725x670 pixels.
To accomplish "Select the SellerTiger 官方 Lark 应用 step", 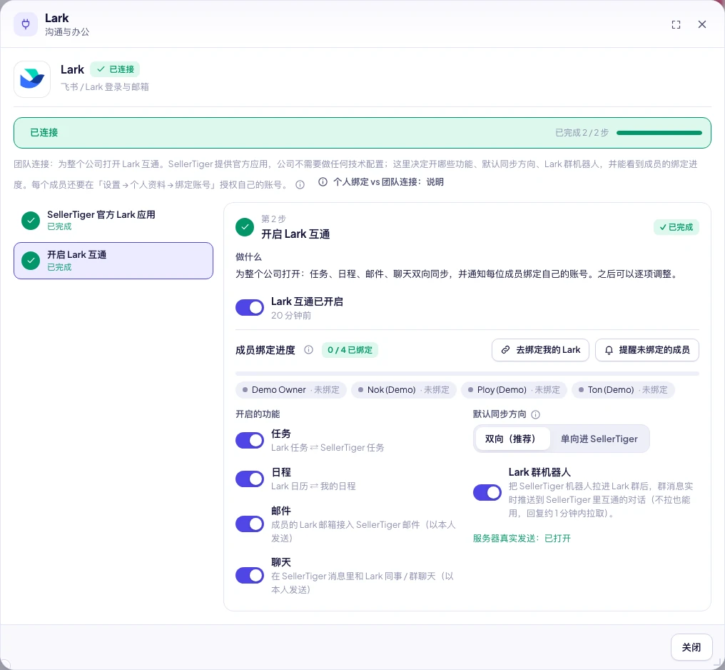I will (x=113, y=220).
